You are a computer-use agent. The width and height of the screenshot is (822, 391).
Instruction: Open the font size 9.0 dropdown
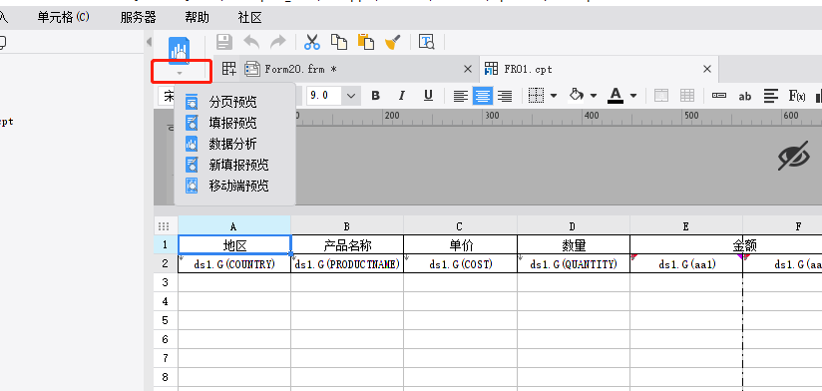point(351,96)
